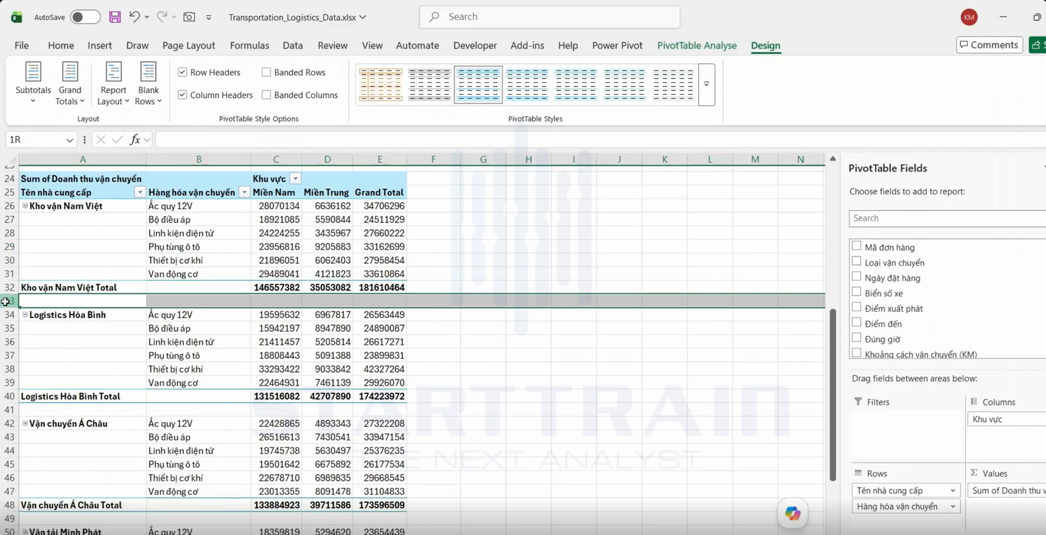This screenshot has width=1046, height=535.
Task: Click the camera screenshot icon
Action: (189, 17)
